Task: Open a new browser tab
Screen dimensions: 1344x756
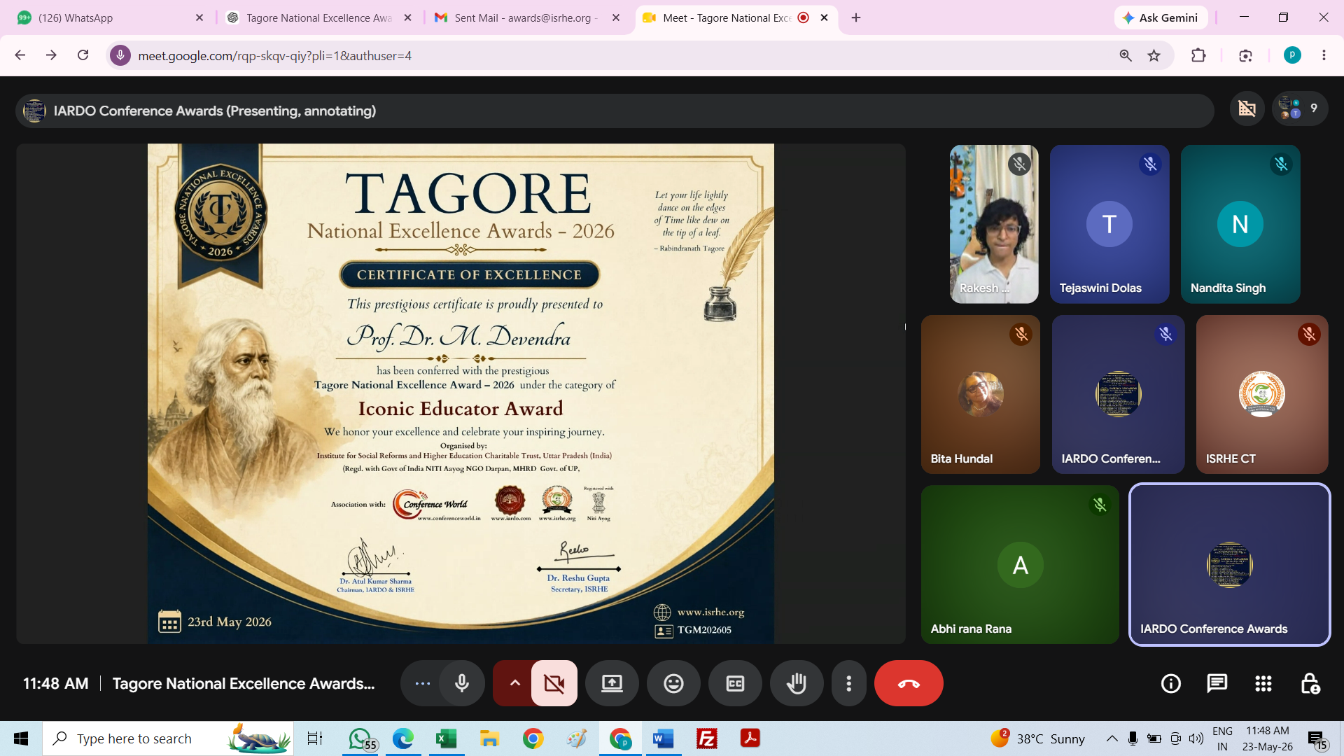Action: click(x=856, y=17)
